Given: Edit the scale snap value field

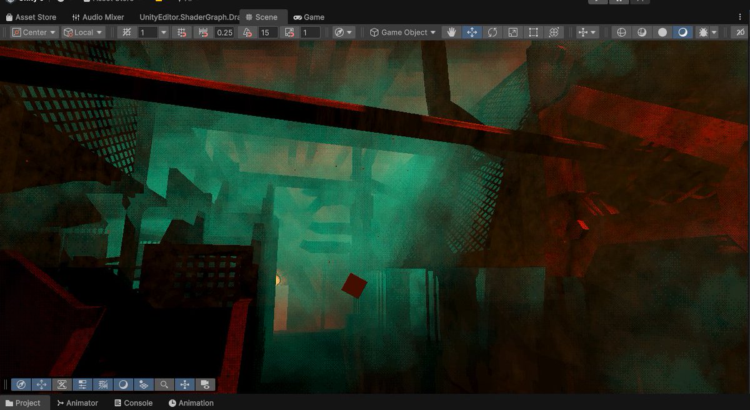Looking at the screenshot, I should pyautogui.click(x=310, y=32).
